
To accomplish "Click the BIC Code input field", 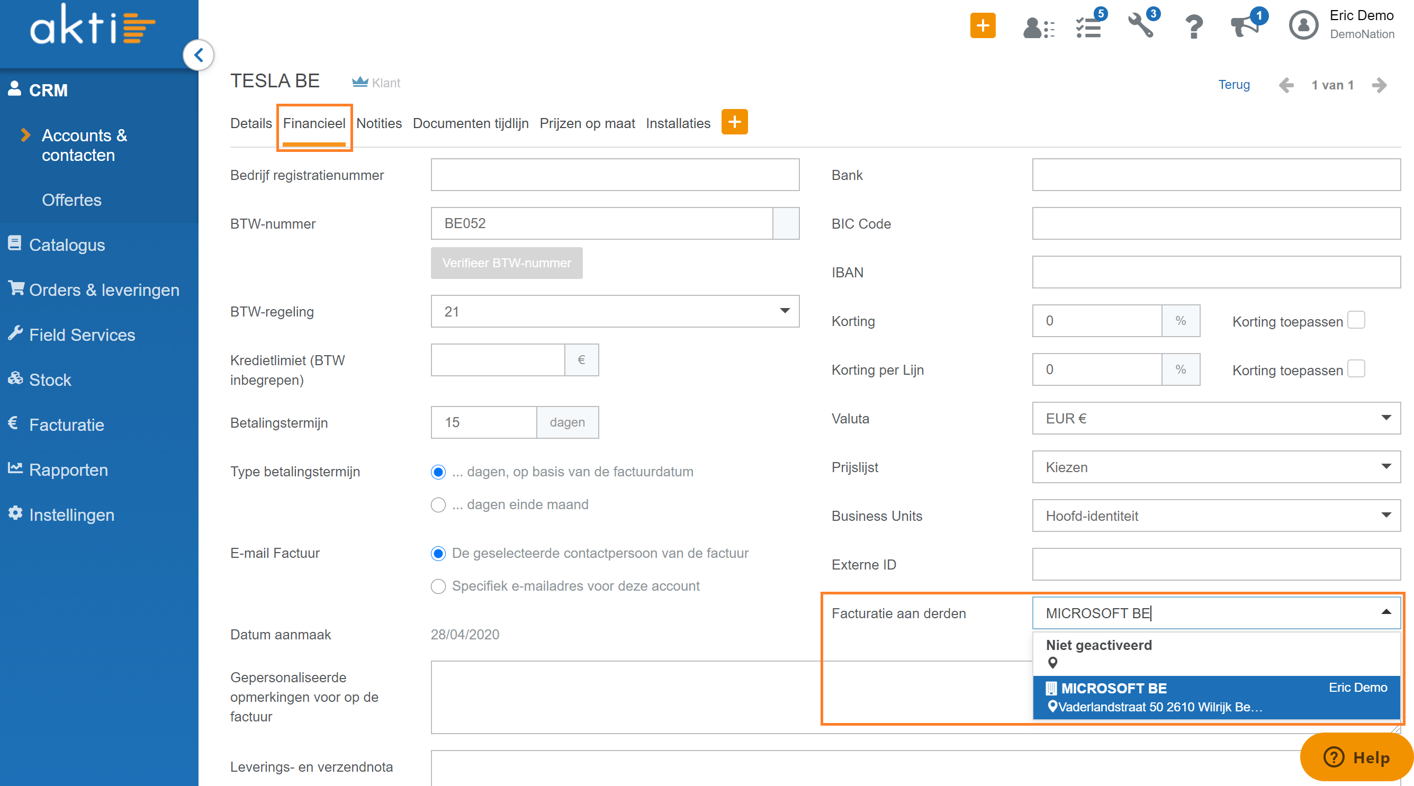I will pyautogui.click(x=1216, y=223).
